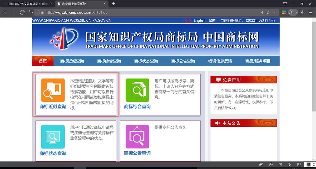Click the 商标状态查询 link under cyan icon

pos(53,153)
